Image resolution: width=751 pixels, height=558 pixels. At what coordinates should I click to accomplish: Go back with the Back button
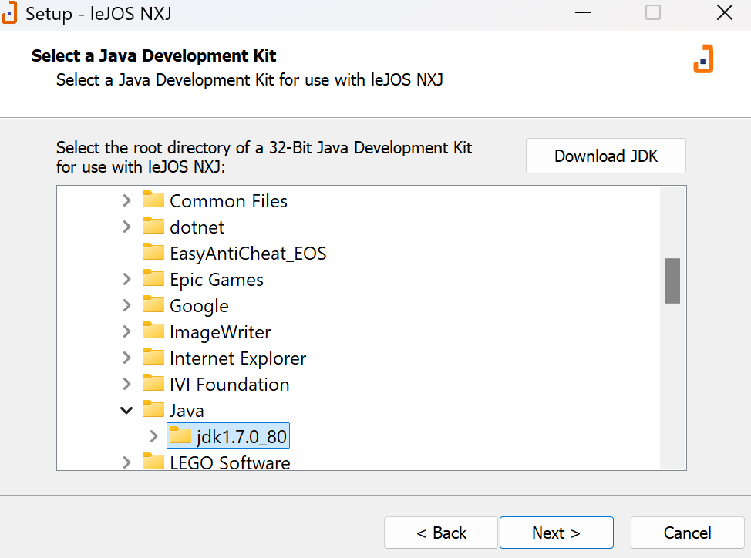440,533
